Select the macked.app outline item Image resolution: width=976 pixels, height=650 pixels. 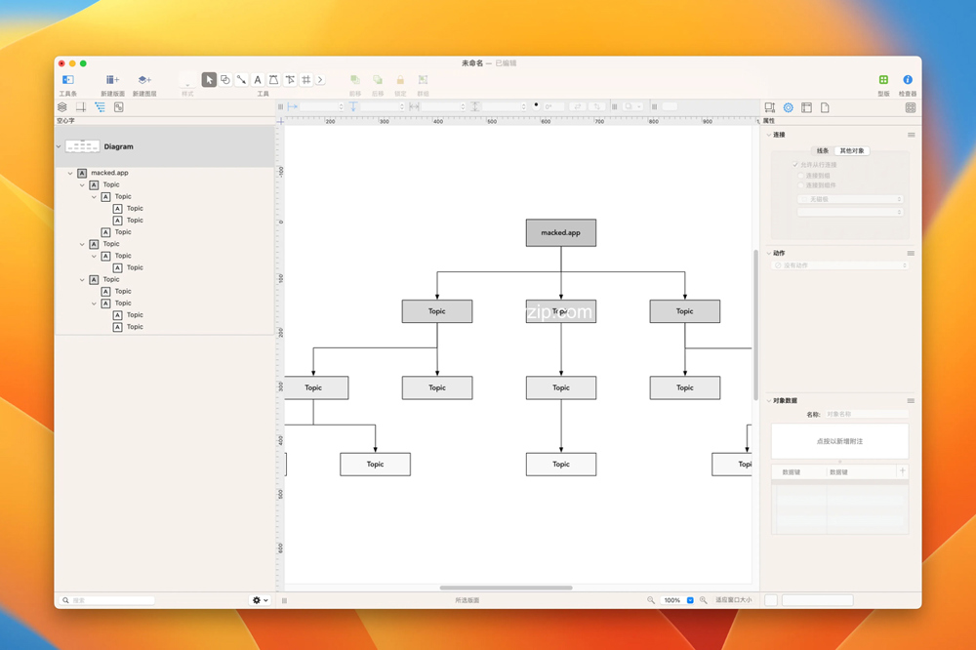pos(109,173)
